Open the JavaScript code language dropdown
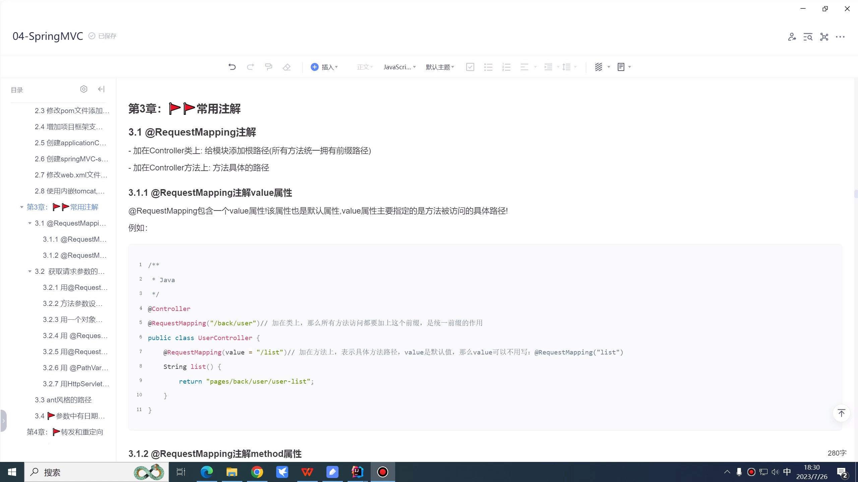The height and width of the screenshot is (482, 858). click(399, 67)
